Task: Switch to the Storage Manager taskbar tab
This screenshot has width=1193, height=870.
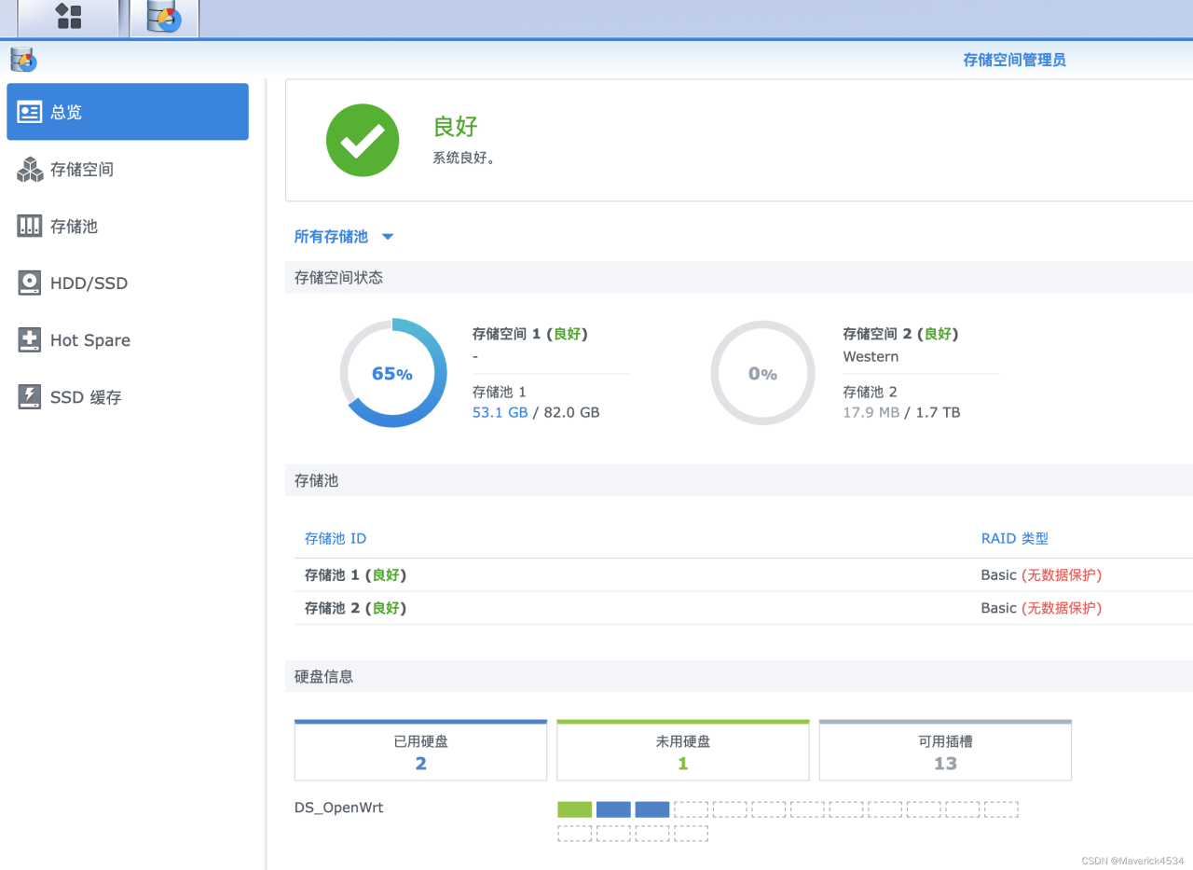Action: point(164,18)
